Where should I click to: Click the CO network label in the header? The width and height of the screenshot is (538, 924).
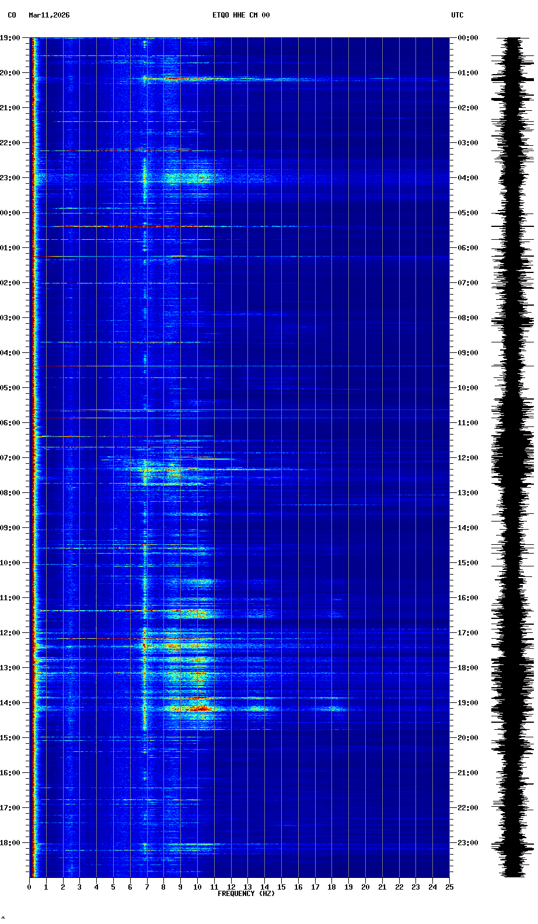(12, 15)
